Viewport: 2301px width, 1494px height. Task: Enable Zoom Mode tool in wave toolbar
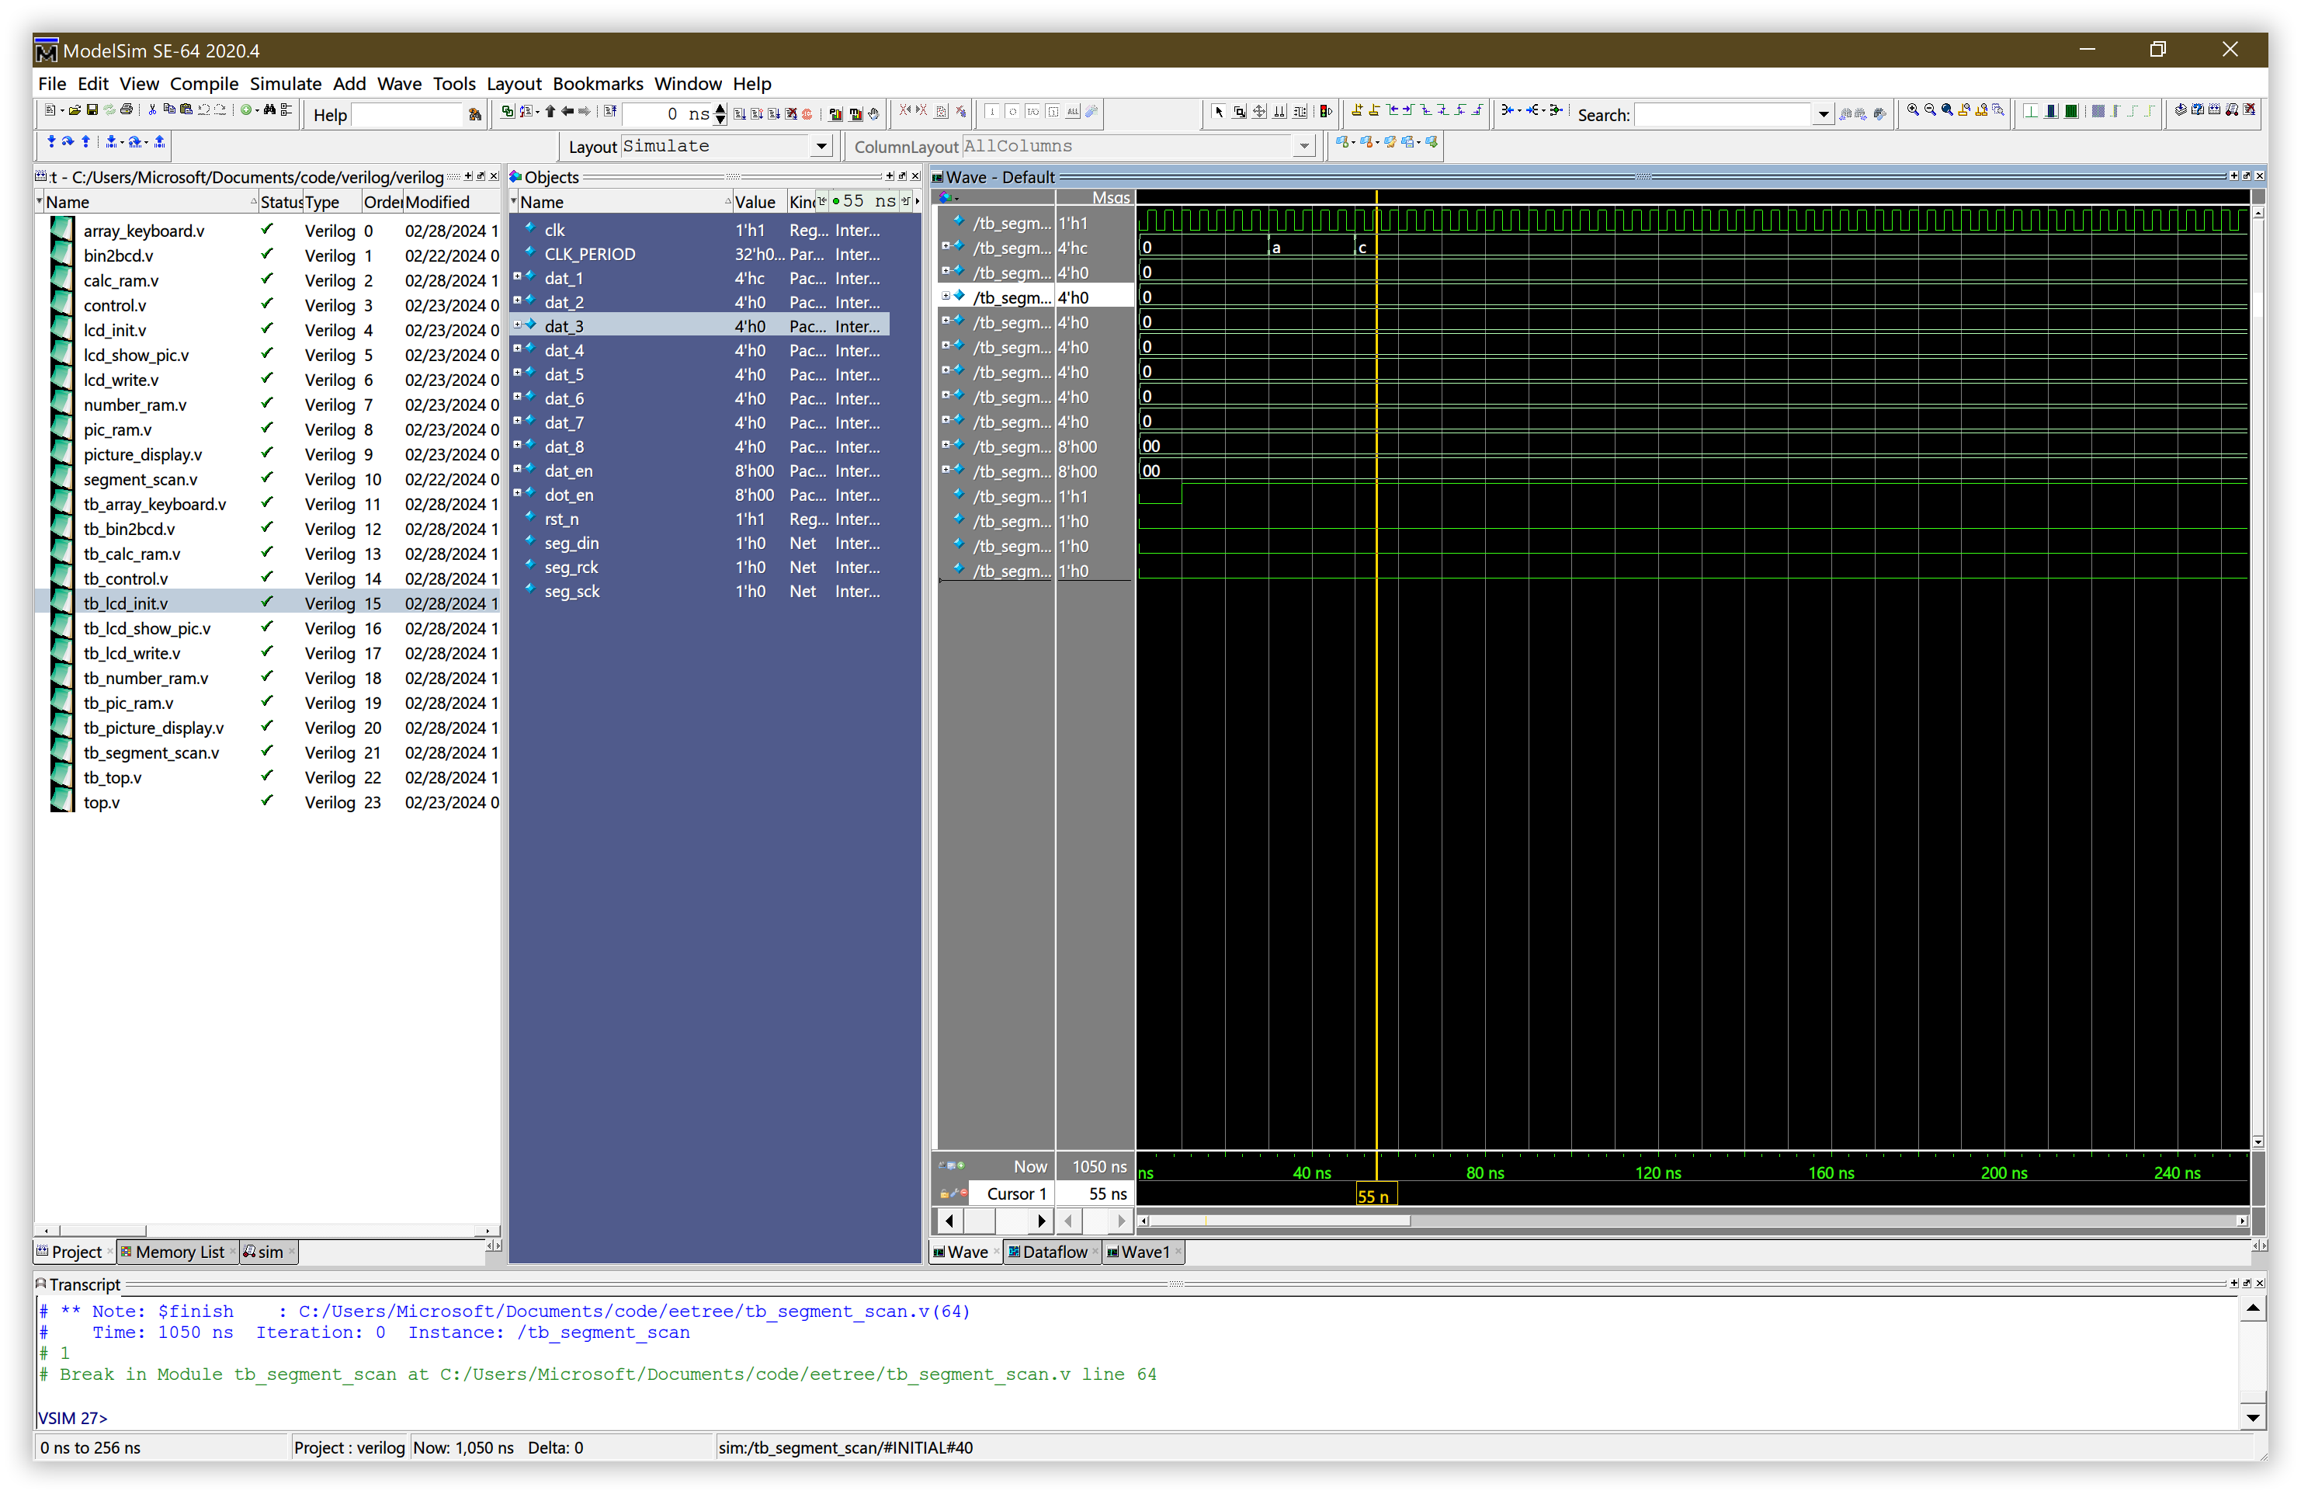pyautogui.click(x=1240, y=112)
